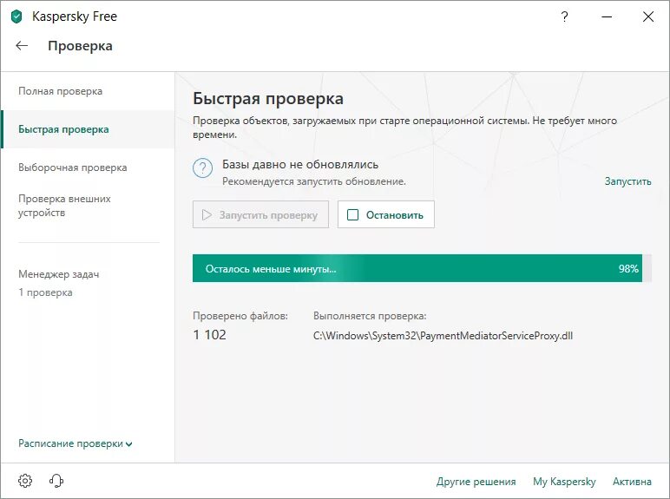Open help with the question mark icon
Screen dimensions: 670x499
564,16
